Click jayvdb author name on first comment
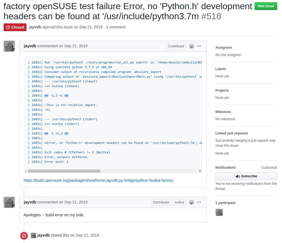Screen dimensions: 282x243 click(30, 46)
